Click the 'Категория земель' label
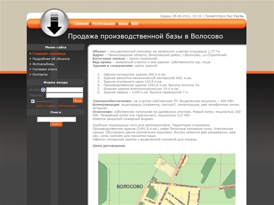 point(109,58)
